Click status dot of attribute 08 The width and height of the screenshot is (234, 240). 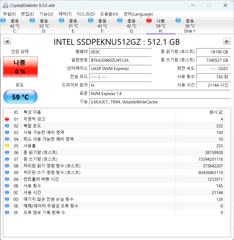[x=7, y=166]
